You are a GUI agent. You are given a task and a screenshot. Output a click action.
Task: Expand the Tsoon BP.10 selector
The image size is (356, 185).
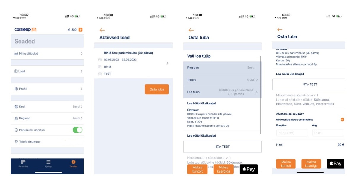pyautogui.click(x=223, y=80)
